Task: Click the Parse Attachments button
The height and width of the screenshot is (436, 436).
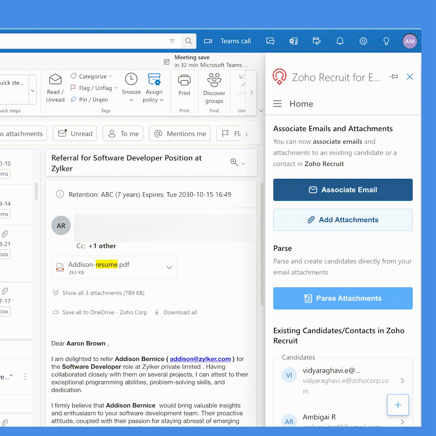Action: (x=343, y=298)
